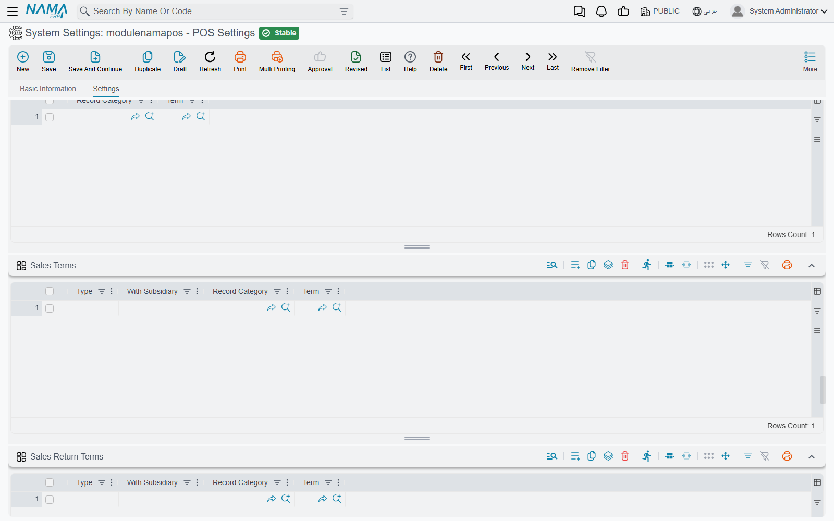Tick row 1 checkbox in the top grid
Screen dimensions: 834x521
[x=50, y=117]
